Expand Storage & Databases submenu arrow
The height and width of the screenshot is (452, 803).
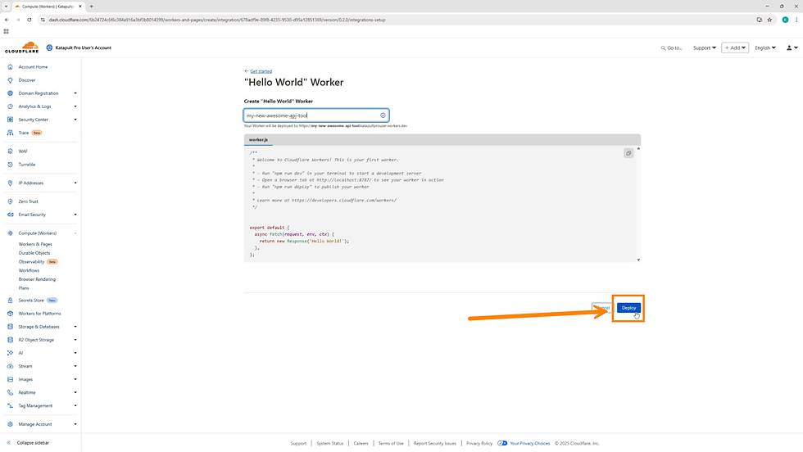coord(75,327)
